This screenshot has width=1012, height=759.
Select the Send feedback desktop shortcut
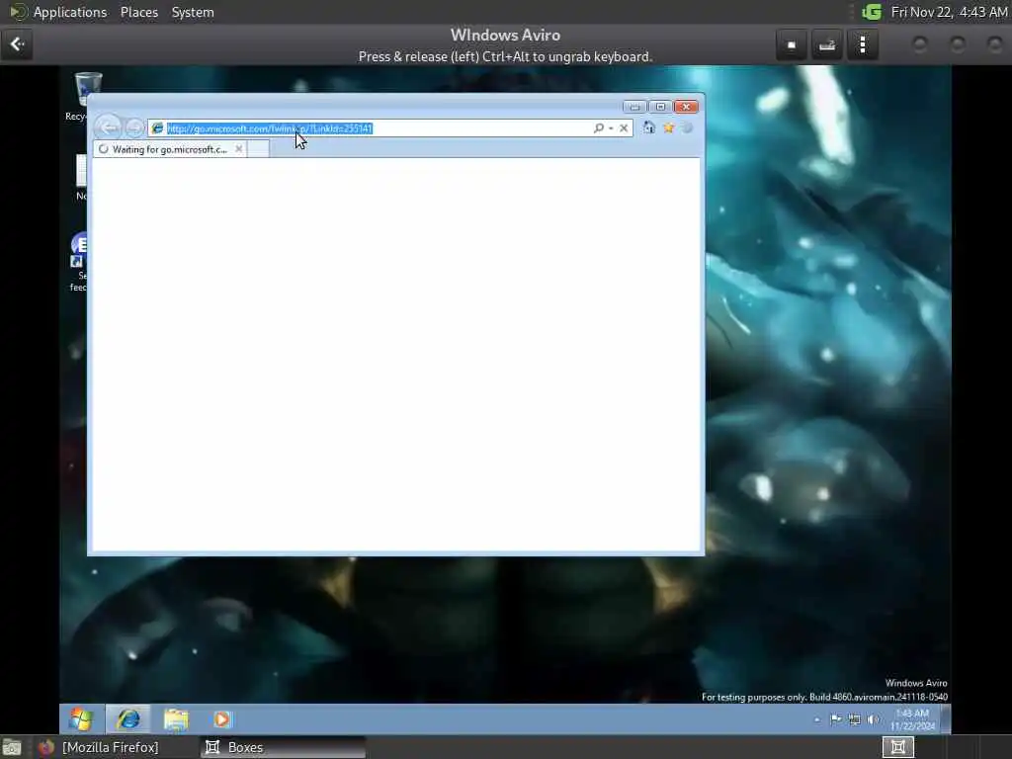[x=78, y=261]
